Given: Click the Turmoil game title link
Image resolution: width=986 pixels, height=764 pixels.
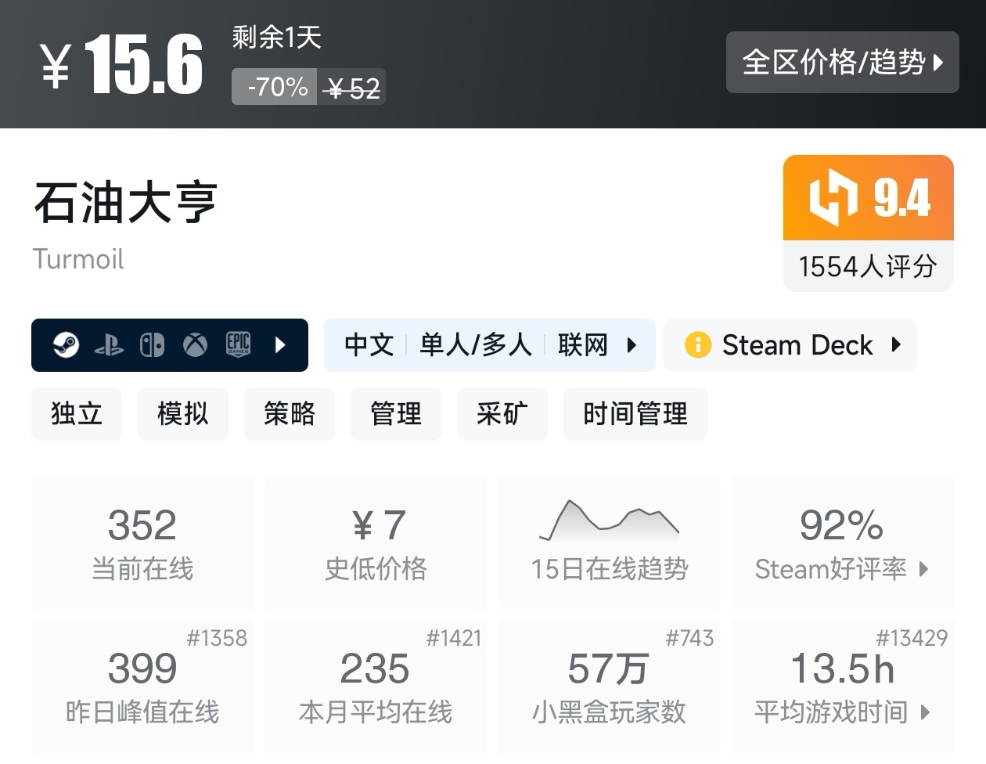Looking at the screenshot, I should pos(77,259).
